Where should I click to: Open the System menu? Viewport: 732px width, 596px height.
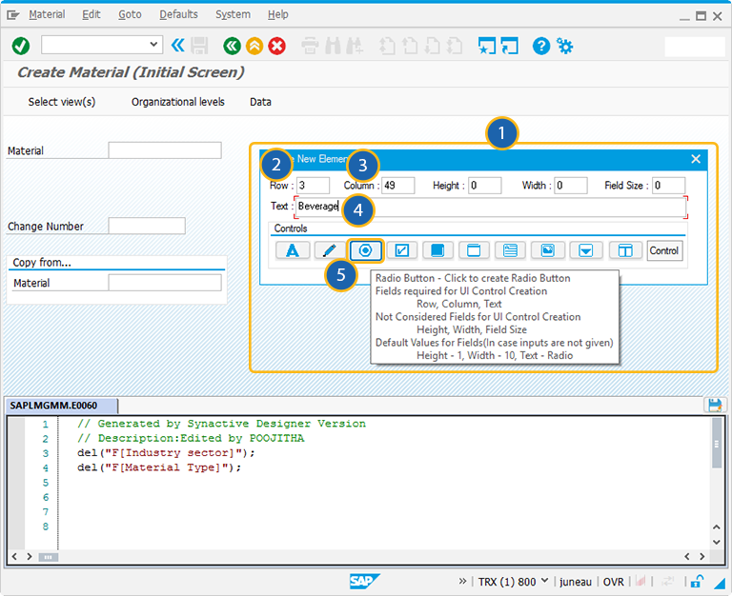(233, 14)
